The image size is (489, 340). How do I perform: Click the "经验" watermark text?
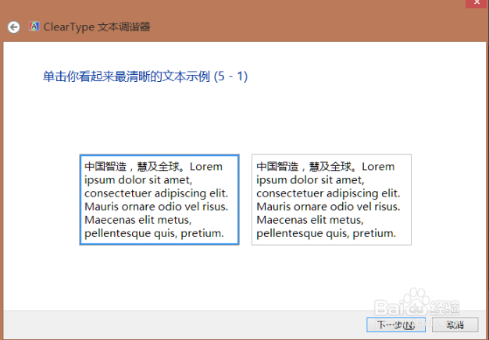[x=448, y=310]
